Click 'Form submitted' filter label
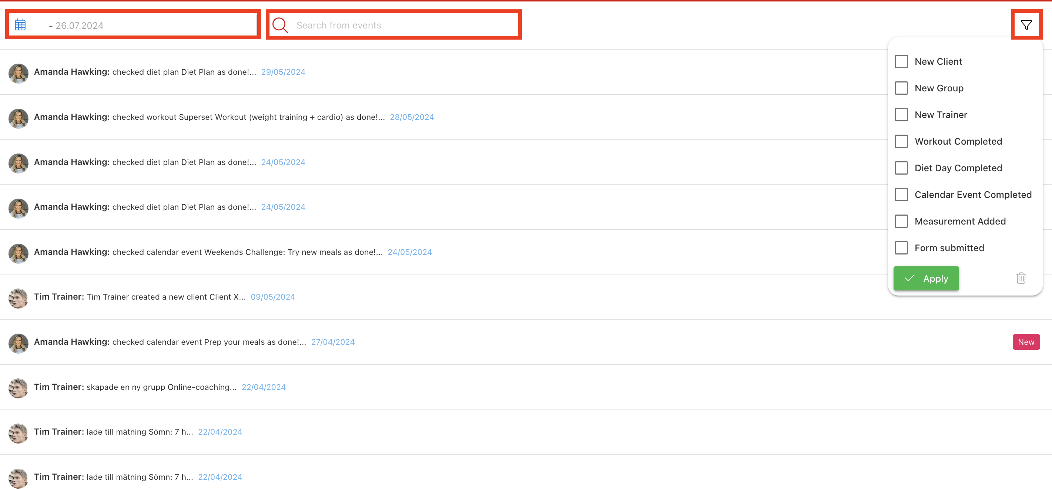 pos(949,247)
